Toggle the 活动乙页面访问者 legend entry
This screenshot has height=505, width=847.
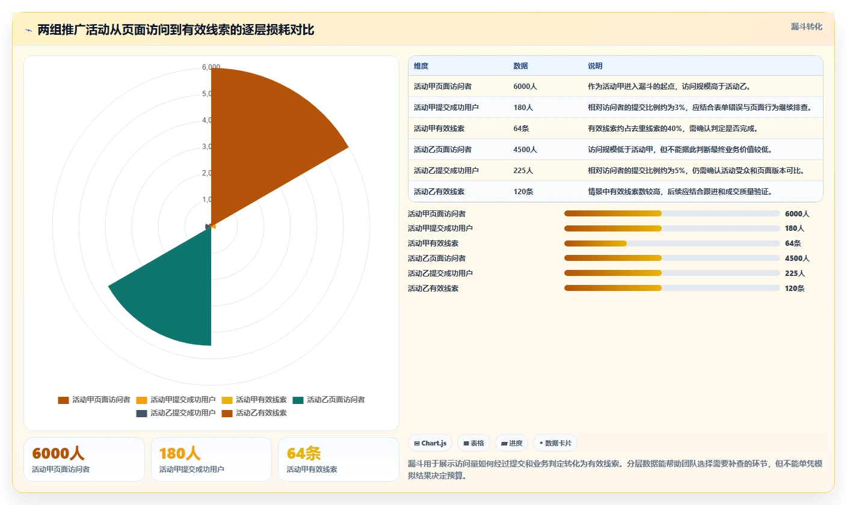pyautogui.click(x=328, y=400)
